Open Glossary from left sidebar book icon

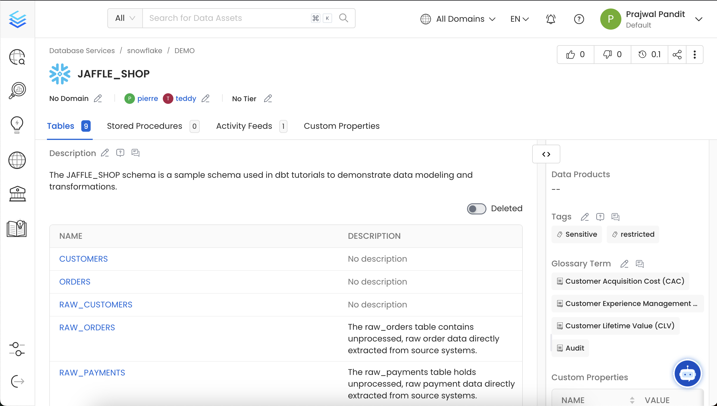pyautogui.click(x=17, y=229)
